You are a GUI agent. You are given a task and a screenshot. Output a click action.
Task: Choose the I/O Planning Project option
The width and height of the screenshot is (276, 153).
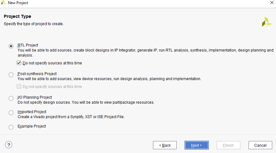(x=11, y=98)
